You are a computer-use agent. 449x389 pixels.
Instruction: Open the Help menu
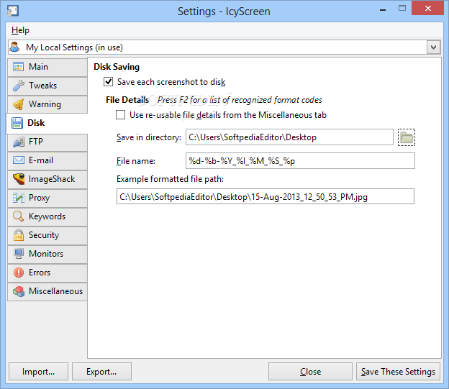(20, 30)
